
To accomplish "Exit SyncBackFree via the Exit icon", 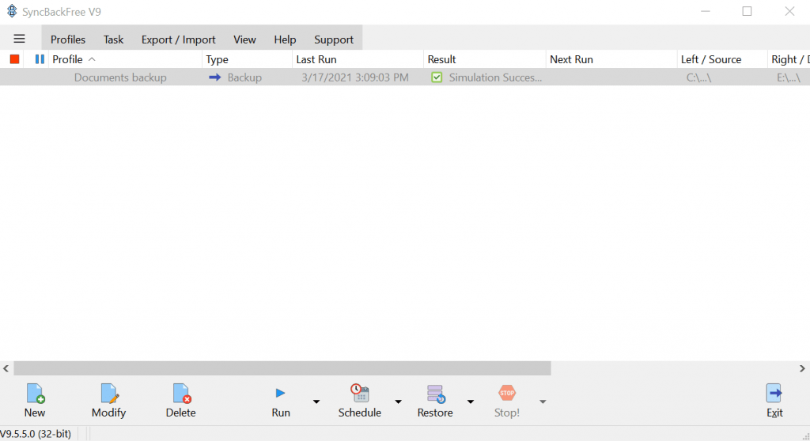I will pos(774,400).
